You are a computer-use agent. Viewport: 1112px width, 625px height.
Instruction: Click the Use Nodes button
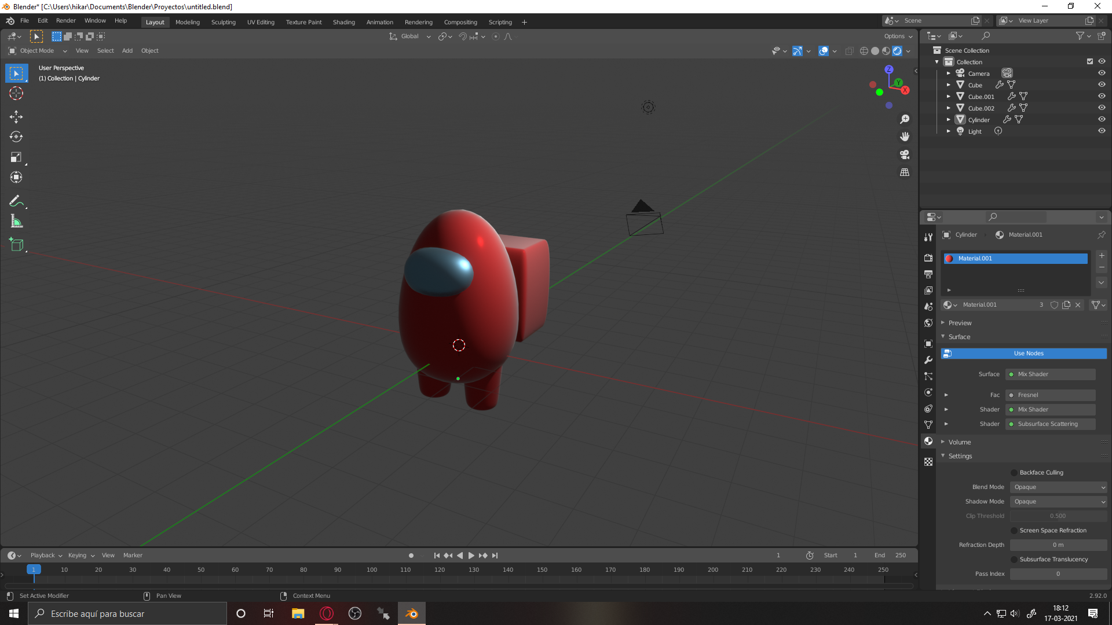[x=1028, y=354]
